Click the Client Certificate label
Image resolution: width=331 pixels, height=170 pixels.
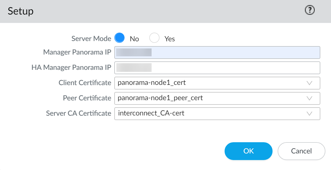(x=85, y=83)
